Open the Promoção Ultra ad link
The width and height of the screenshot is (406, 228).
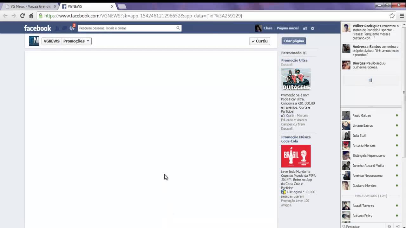click(x=294, y=60)
